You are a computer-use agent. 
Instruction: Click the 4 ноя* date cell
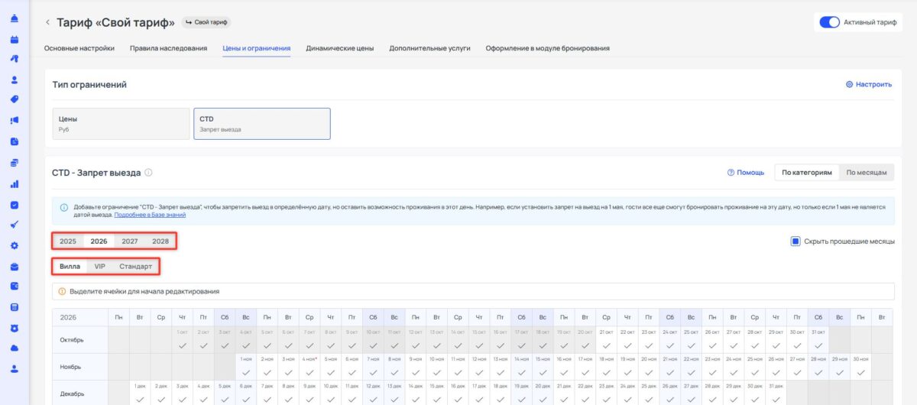click(x=310, y=367)
